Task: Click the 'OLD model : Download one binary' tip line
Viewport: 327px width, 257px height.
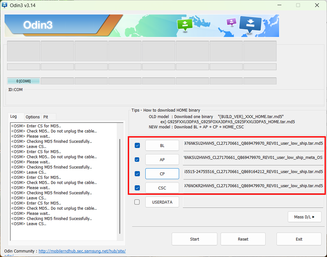Action: tap(216, 117)
